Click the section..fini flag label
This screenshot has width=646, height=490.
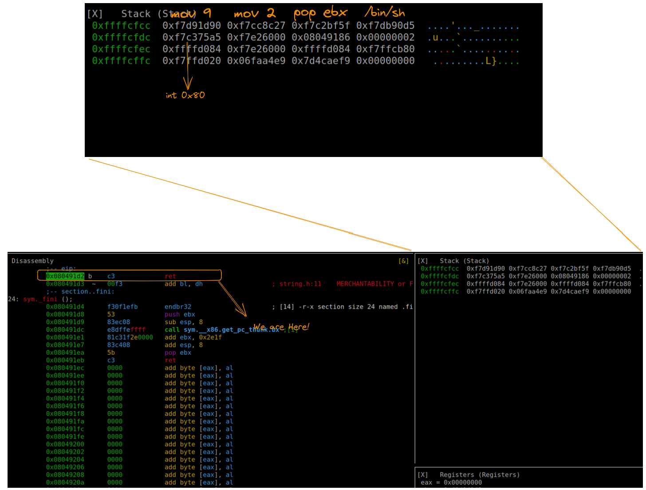(x=87, y=292)
